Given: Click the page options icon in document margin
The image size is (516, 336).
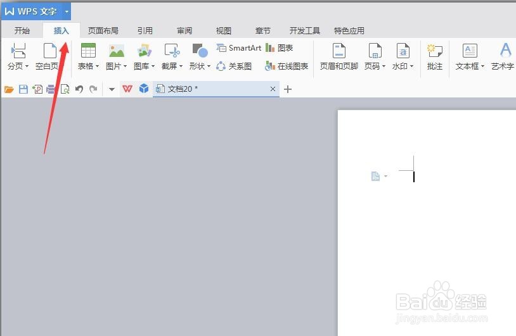Looking at the screenshot, I should click(x=375, y=177).
